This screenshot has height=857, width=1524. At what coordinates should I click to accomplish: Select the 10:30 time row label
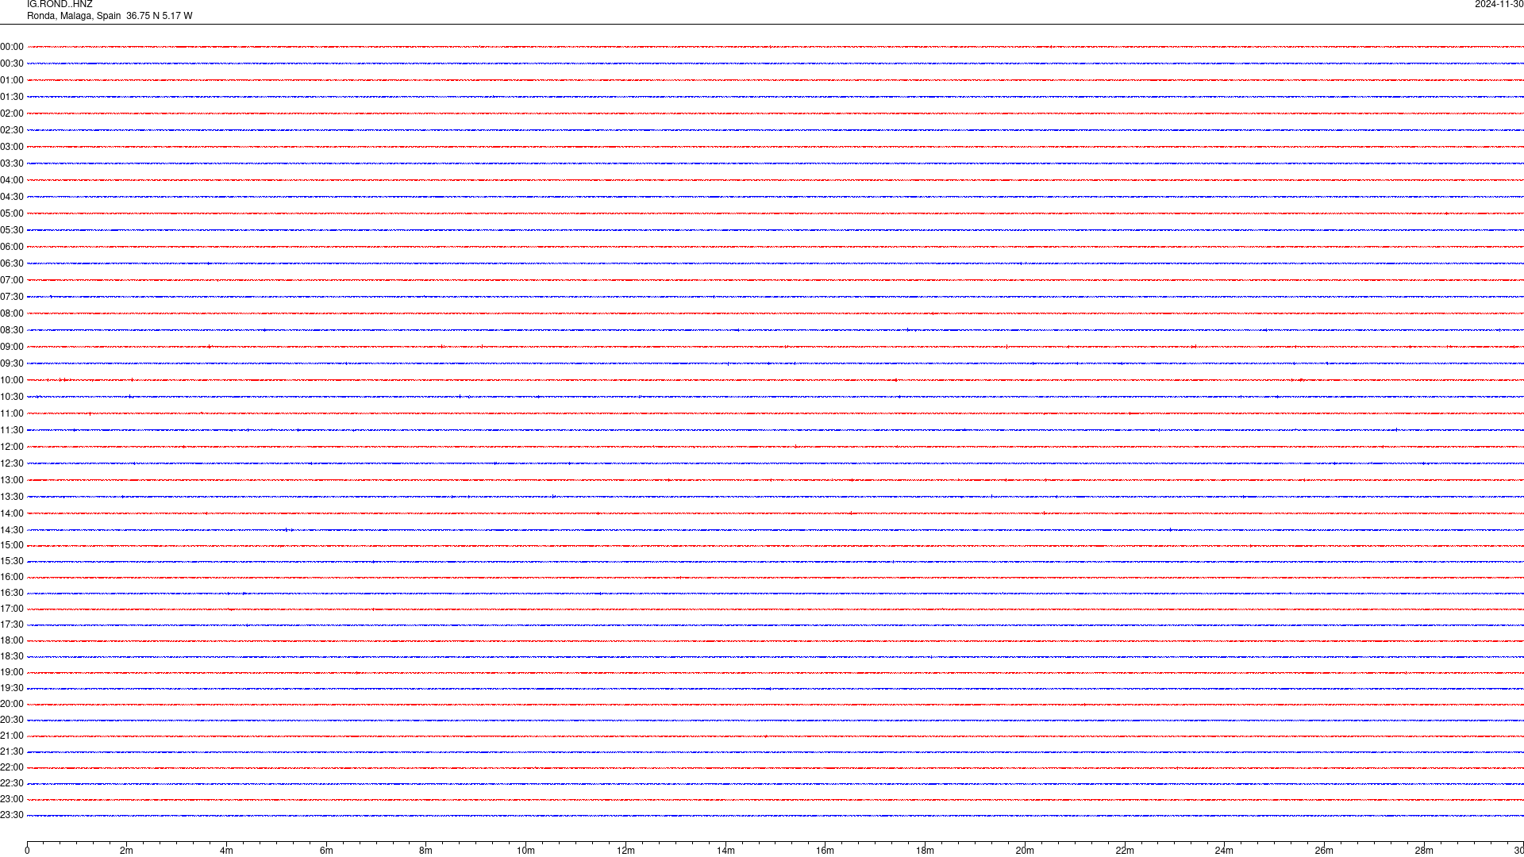[x=12, y=397]
